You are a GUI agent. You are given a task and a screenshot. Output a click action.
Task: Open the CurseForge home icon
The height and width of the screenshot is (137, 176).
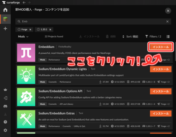[x=5, y=10]
